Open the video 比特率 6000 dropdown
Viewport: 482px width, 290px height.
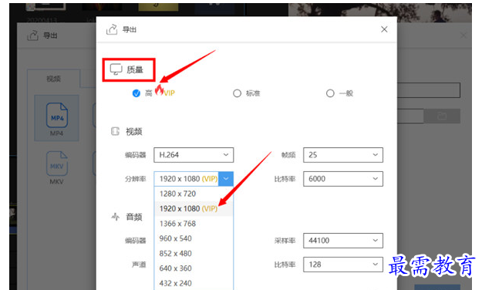click(343, 179)
